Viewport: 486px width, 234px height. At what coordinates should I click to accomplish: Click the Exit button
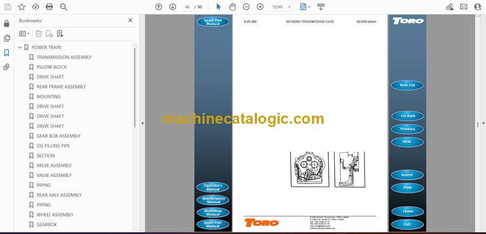(x=407, y=224)
